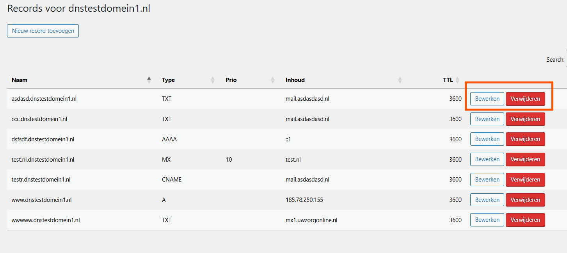Sort table by Inhoud column arrow
The image size is (567, 253).
click(400, 80)
